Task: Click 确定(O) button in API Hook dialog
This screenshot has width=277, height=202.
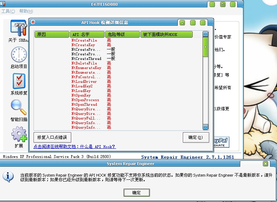Action: pyautogui.click(x=196, y=137)
